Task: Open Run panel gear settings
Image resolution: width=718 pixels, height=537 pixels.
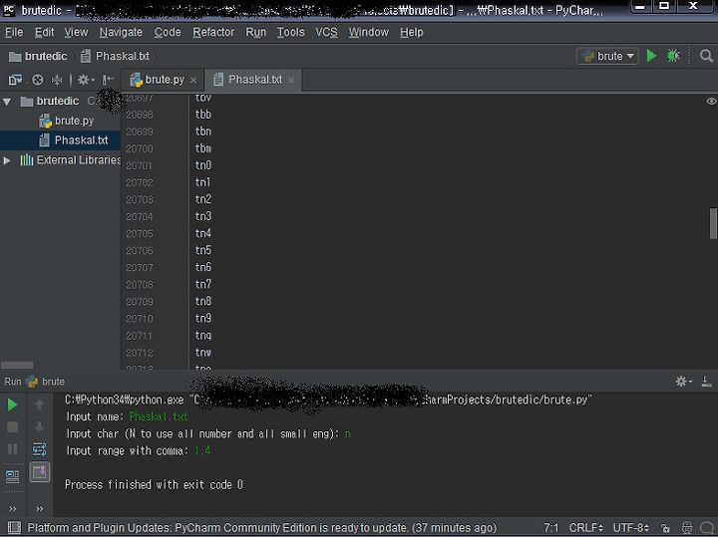Action: click(684, 381)
